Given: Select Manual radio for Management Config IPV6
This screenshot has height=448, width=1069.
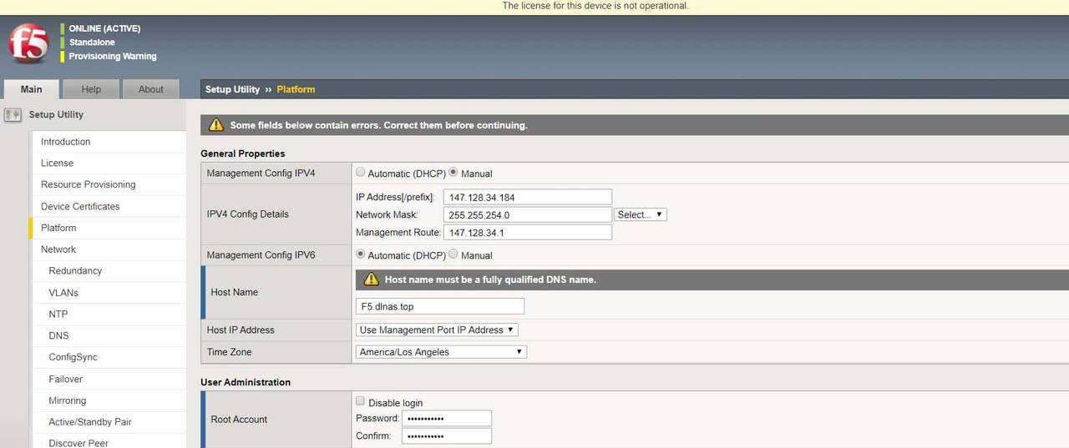Looking at the screenshot, I should [x=453, y=254].
